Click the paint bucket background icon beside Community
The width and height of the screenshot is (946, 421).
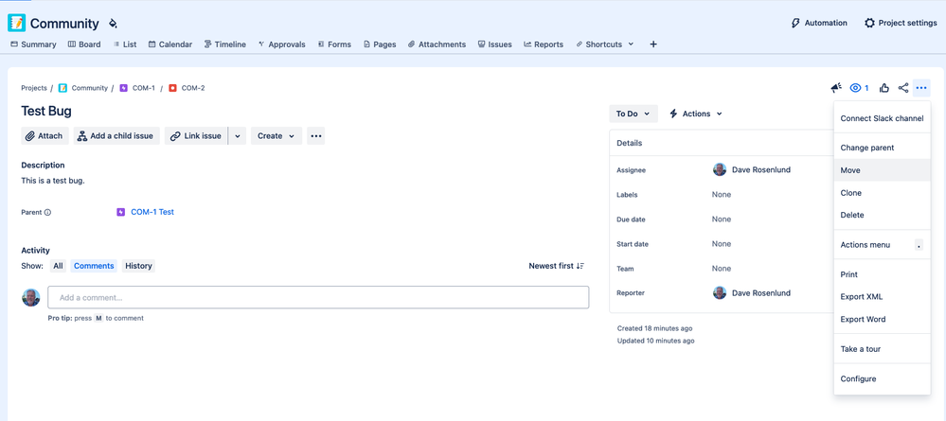pos(113,24)
